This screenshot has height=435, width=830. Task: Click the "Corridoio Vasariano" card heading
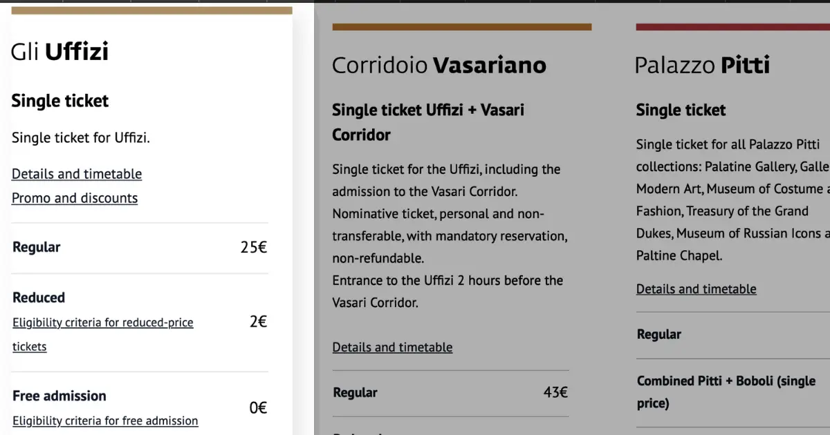coord(439,66)
